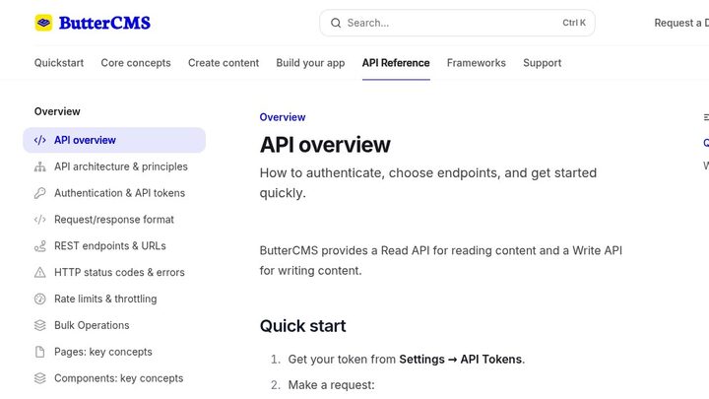Click the API overview code icon
The image size is (709, 399).
[39, 140]
